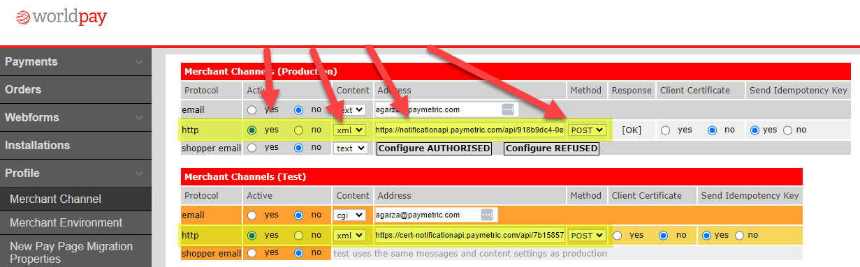Click test settings note text
This screenshot has height=267, width=860.
pyautogui.click(x=470, y=253)
